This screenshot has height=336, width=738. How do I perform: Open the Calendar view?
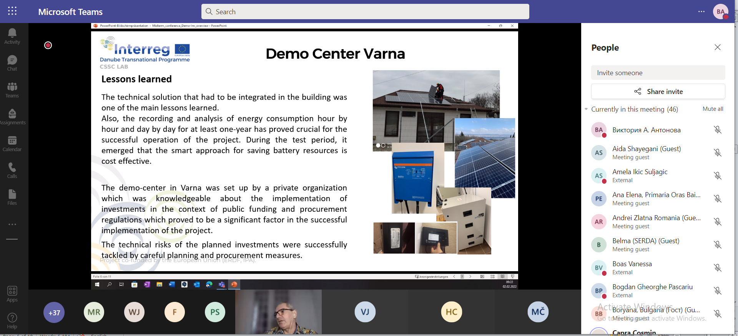[12, 144]
